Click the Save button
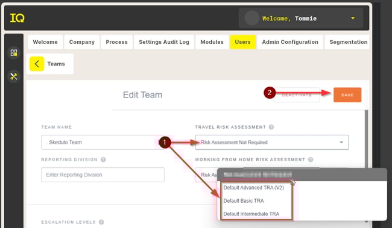This screenshot has height=228, width=392. pos(347,95)
